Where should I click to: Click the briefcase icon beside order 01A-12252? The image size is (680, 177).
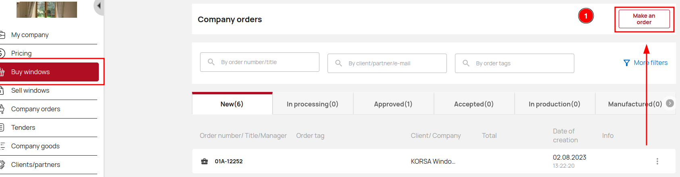(x=204, y=161)
